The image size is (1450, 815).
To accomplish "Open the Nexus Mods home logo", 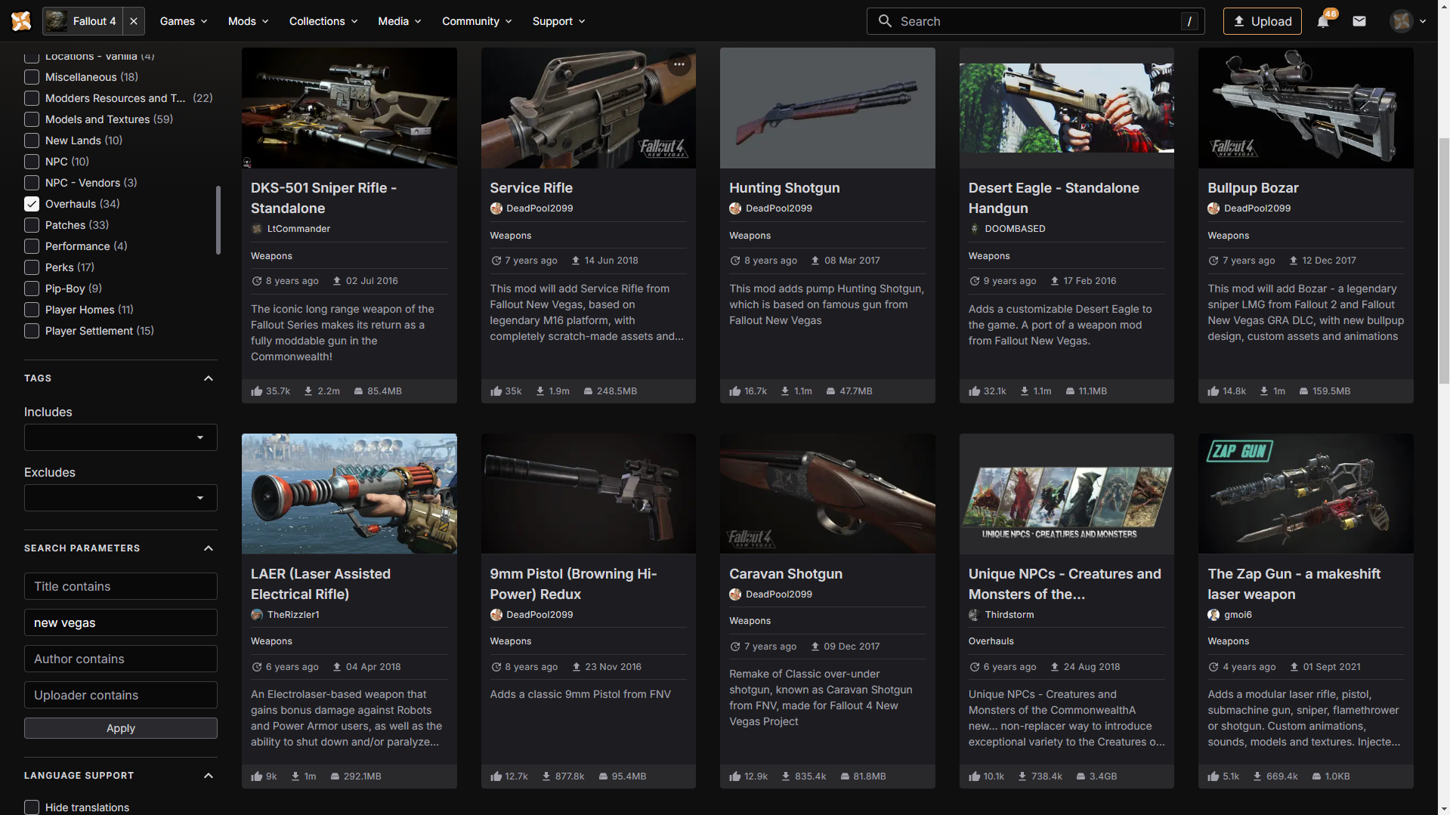I will pos(21,21).
